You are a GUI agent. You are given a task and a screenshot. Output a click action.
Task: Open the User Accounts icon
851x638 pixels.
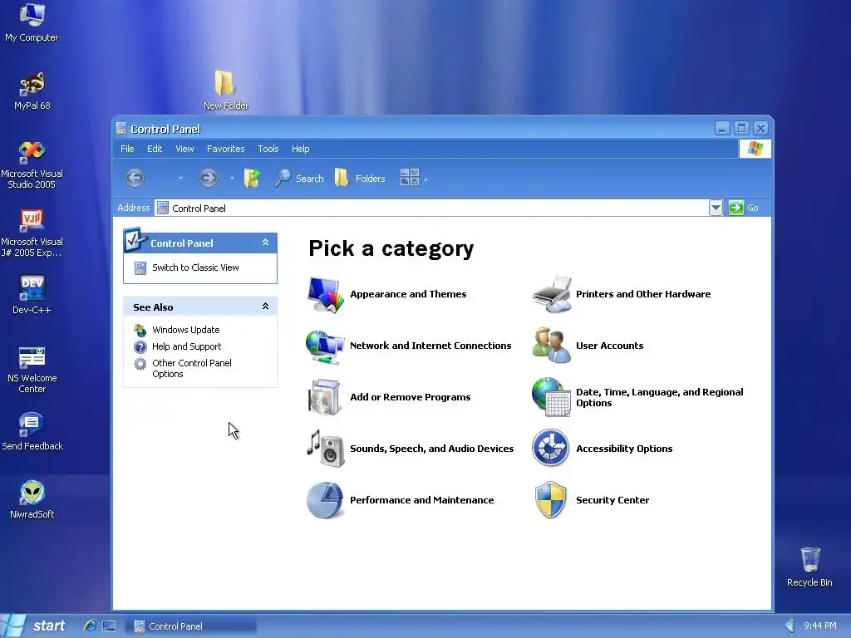(x=552, y=346)
